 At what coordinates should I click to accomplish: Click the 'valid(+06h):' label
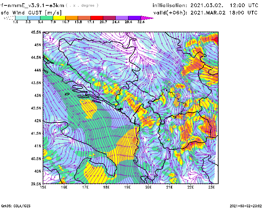pyautogui.click(x=170, y=13)
